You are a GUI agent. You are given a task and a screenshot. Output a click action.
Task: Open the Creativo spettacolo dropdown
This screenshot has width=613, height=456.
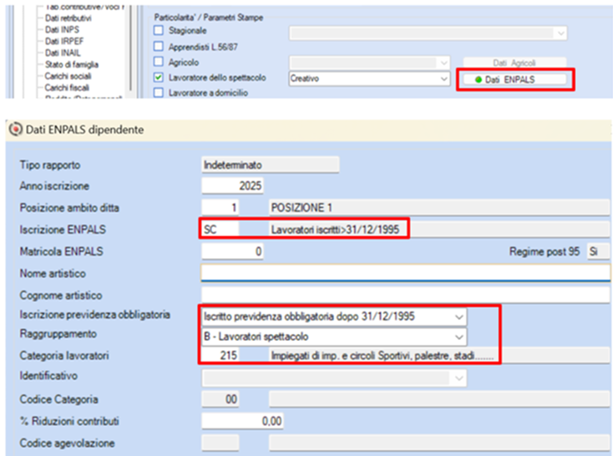[369, 79]
